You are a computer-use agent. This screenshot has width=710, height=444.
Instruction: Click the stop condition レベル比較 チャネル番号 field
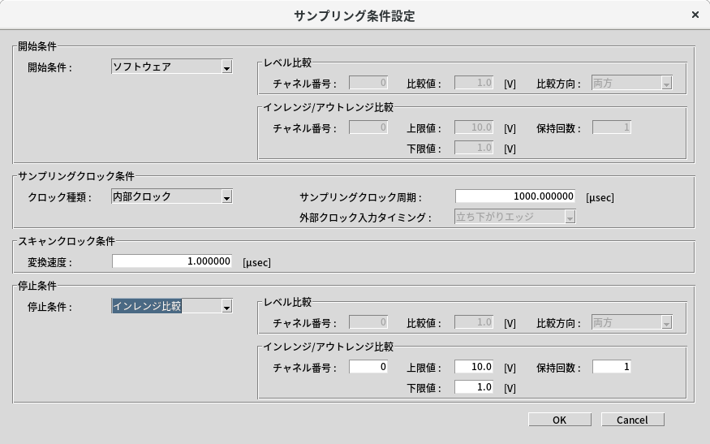pos(368,322)
